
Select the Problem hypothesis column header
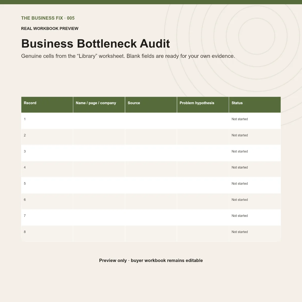pos(203,105)
